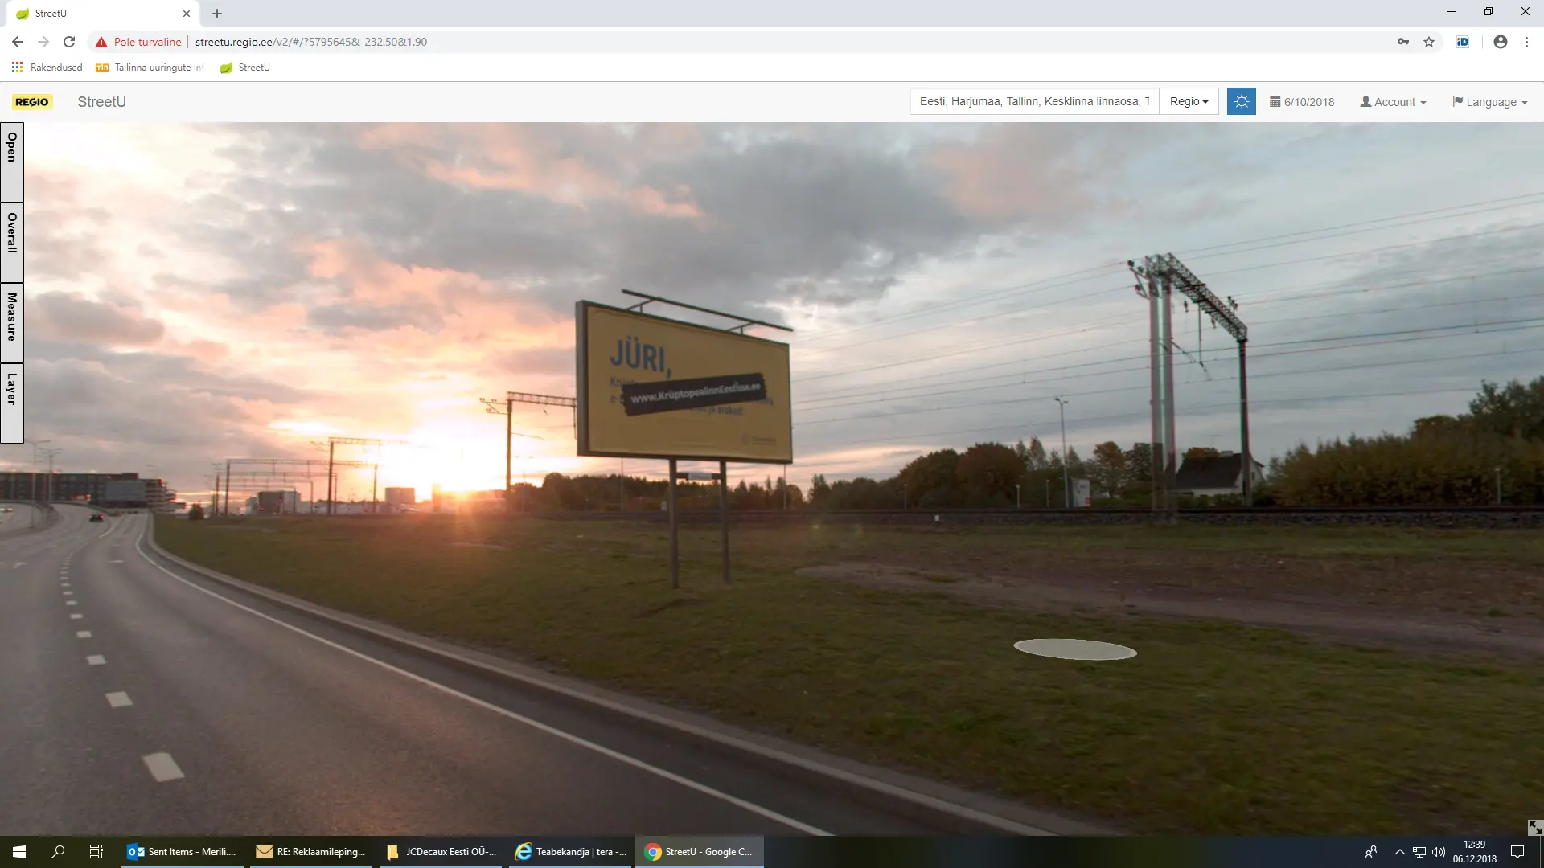Open the 6/10/2018 date picker
The width and height of the screenshot is (1544, 868).
[x=1302, y=102]
